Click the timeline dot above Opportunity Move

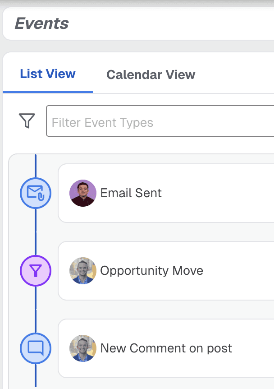36,232
